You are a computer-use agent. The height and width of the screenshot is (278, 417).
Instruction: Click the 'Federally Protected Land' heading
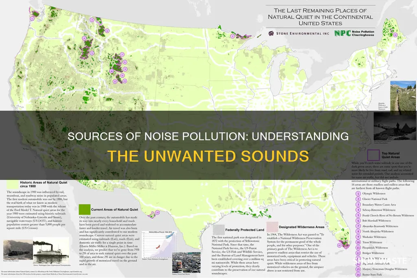245,230
